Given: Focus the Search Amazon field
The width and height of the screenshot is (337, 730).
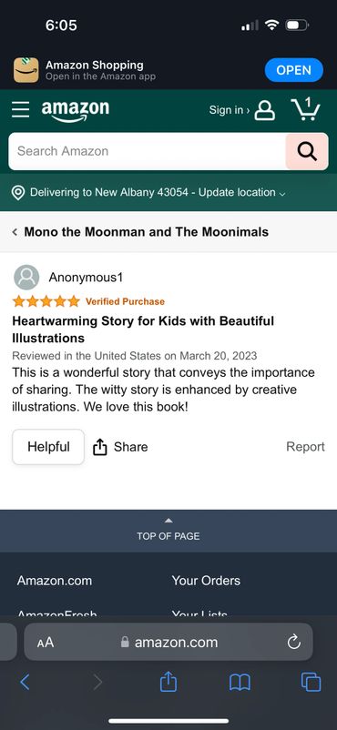Looking at the screenshot, I should coord(147,151).
